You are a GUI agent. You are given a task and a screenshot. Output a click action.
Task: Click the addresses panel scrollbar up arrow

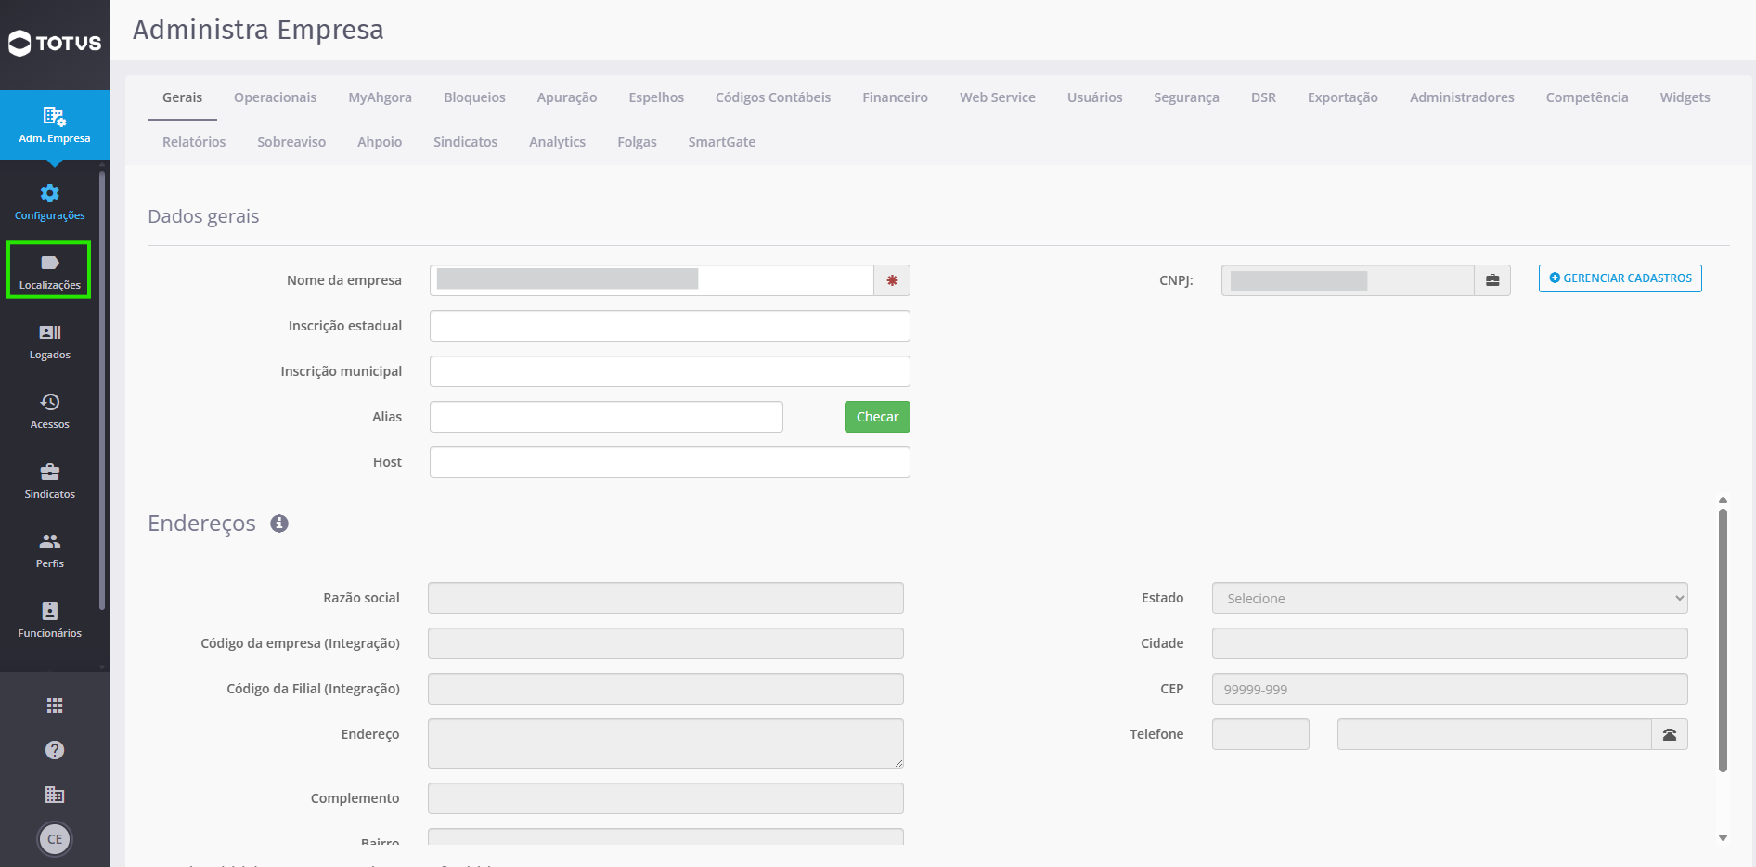(x=1723, y=500)
